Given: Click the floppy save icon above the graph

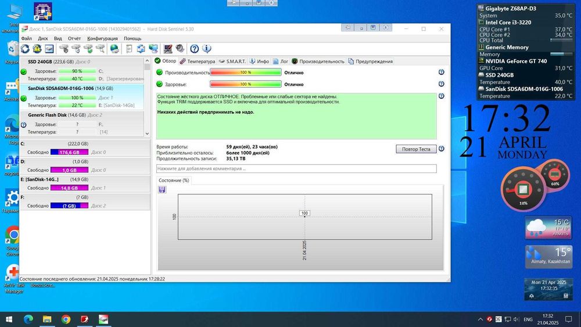Looking at the screenshot, I should pos(162,189).
